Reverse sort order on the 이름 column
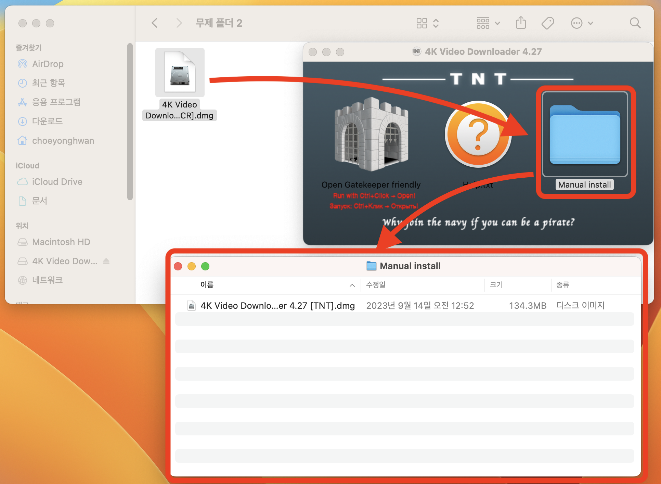 click(352, 285)
